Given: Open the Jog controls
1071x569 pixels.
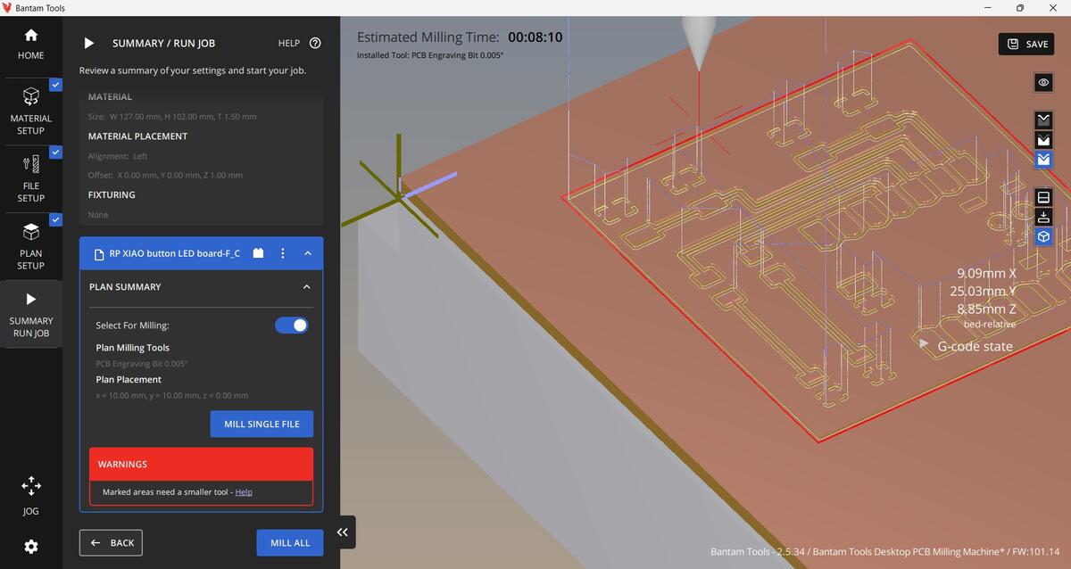Looking at the screenshot, I should pos(31,496).
